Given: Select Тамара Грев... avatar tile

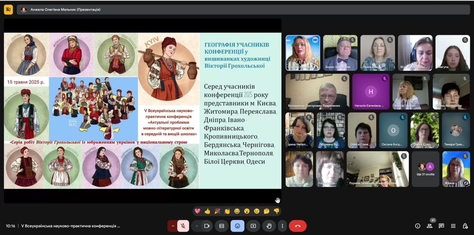Looking at the screenshot, I should click(x=456, y=130).
